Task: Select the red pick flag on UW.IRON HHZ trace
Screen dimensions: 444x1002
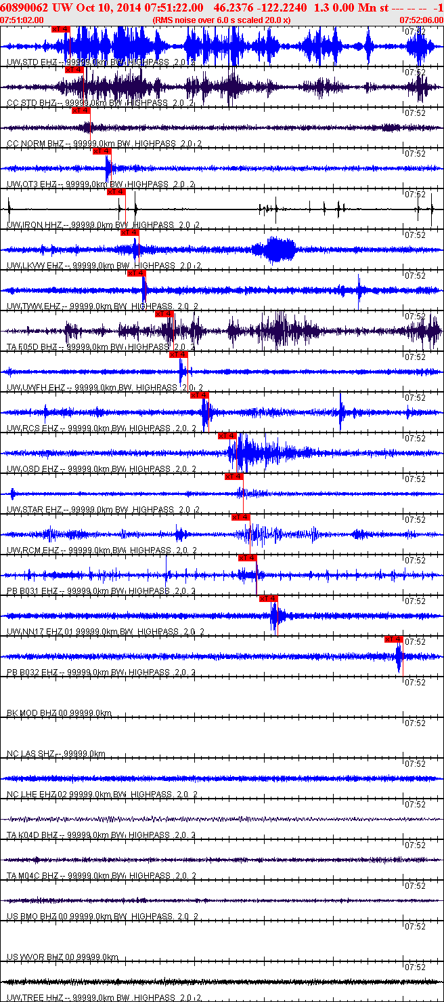Action: [116, 192]
